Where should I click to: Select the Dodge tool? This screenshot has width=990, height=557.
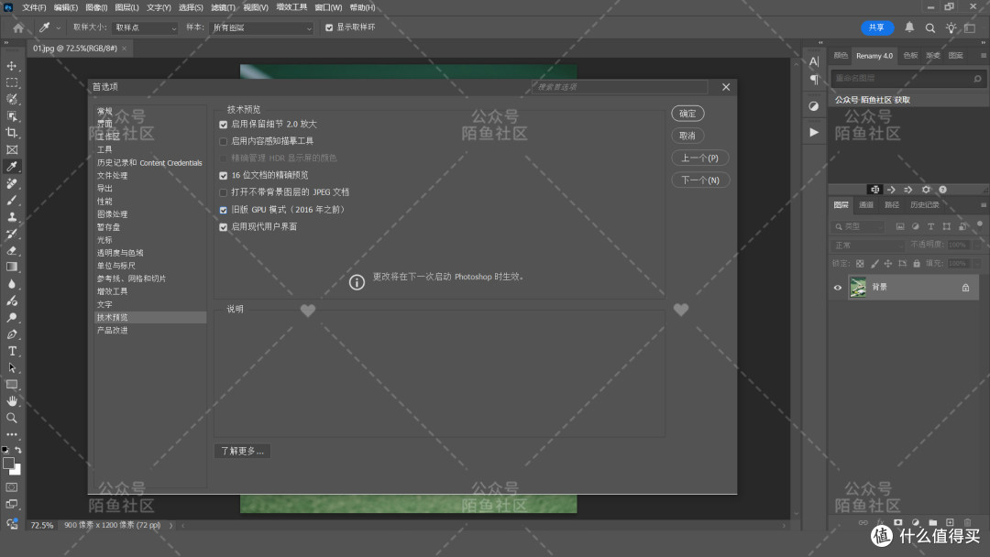11,317
